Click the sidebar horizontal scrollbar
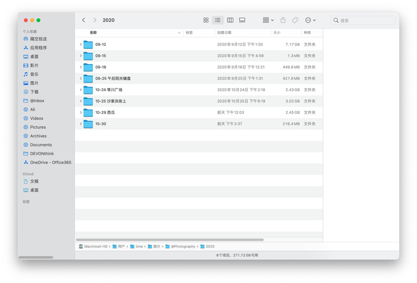 coord(36,257)
